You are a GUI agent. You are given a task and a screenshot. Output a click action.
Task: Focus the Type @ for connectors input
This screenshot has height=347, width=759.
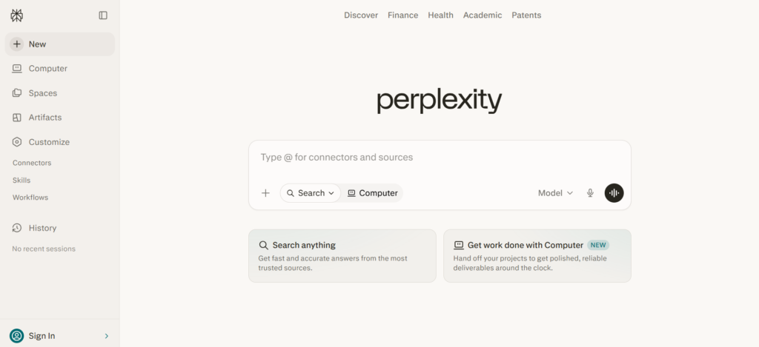tap(440, 158)
